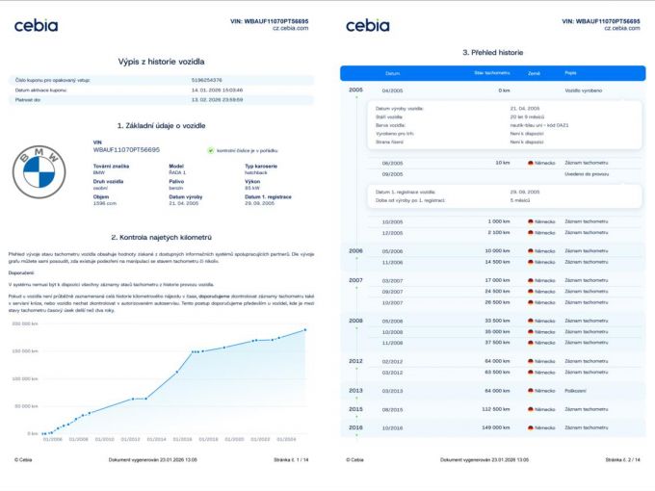Click the 2012 year timeline marker

click(355, 361)
